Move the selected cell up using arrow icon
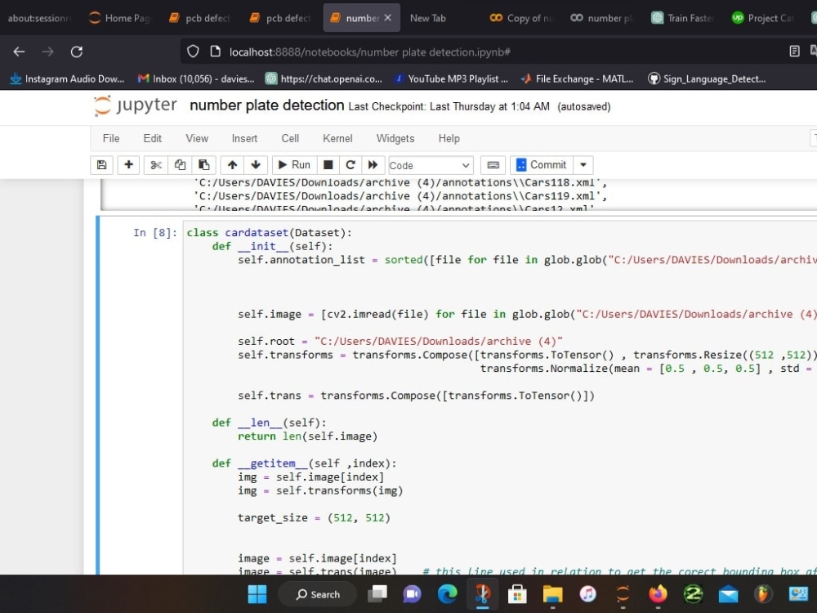The image size is (817, 613). 233,164
